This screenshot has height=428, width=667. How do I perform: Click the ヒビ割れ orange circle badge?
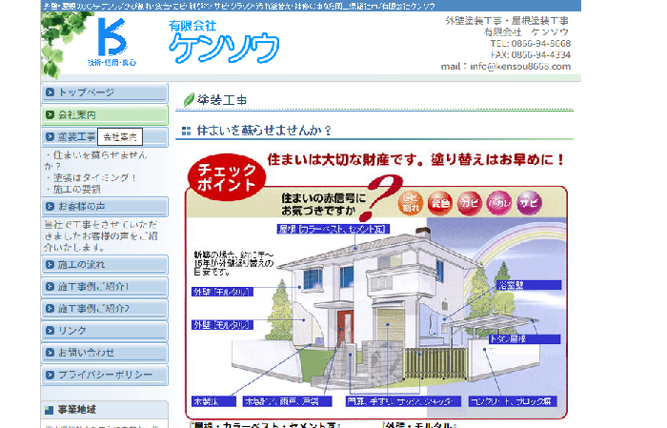click(x=411, y=203)
